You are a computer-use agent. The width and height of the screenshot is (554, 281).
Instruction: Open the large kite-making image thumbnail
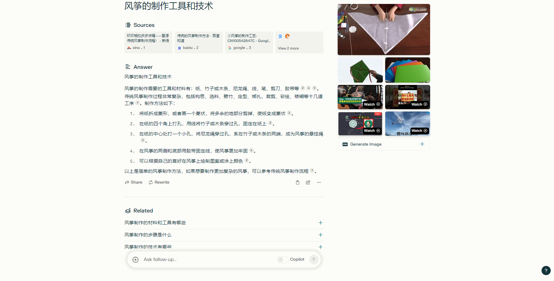(x=384, y=30)
